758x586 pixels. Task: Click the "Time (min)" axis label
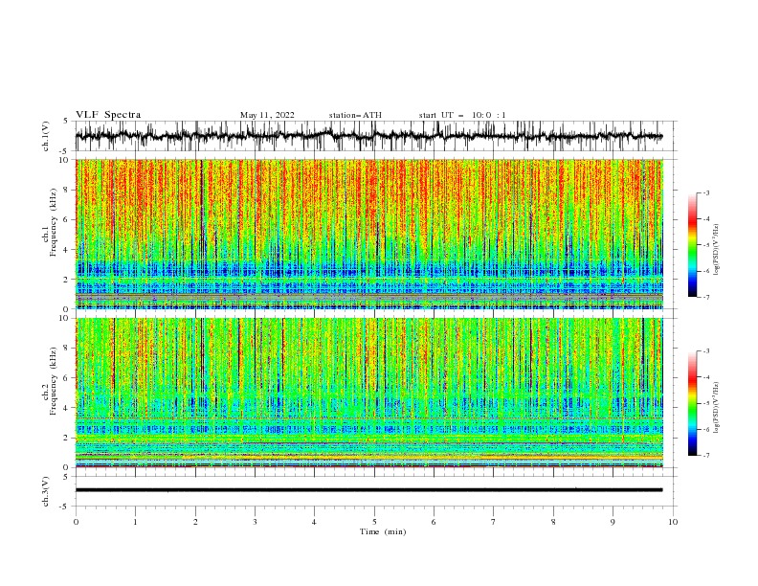tap(383, 531)
